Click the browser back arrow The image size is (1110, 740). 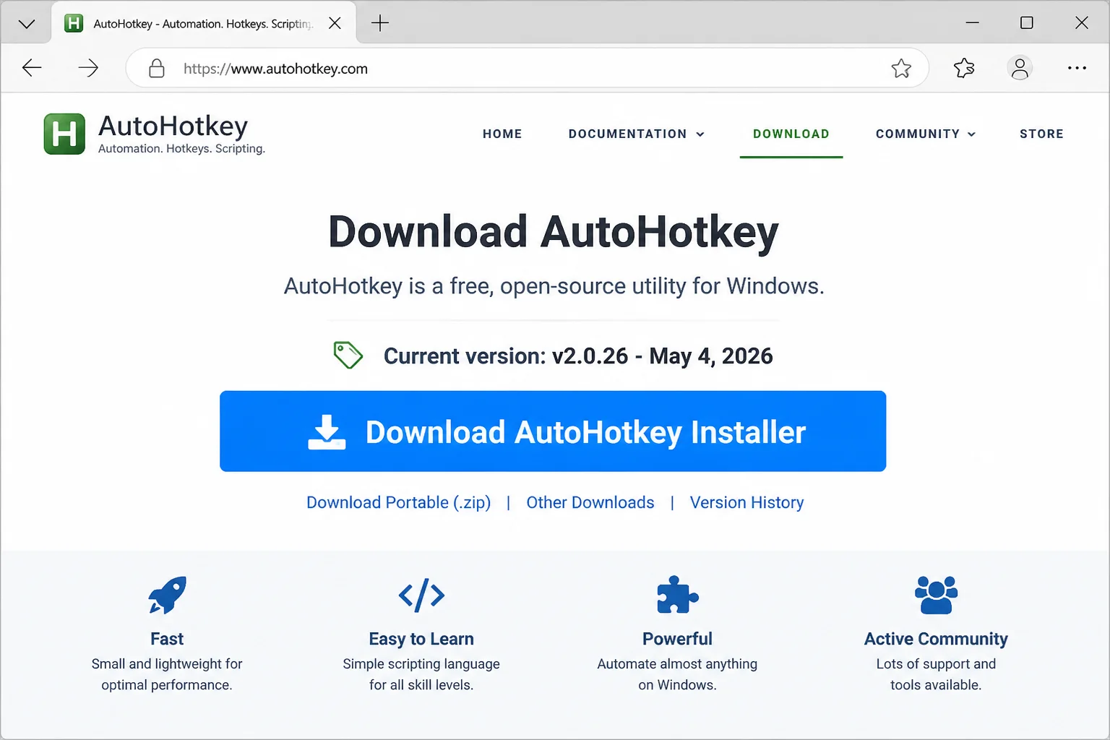pyautogui.click(x=32, y=68)
